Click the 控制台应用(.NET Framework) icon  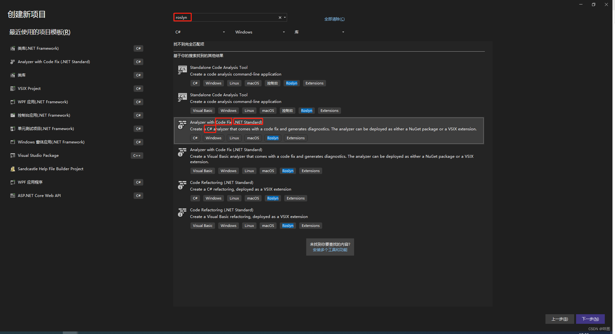tap(13, 115)
